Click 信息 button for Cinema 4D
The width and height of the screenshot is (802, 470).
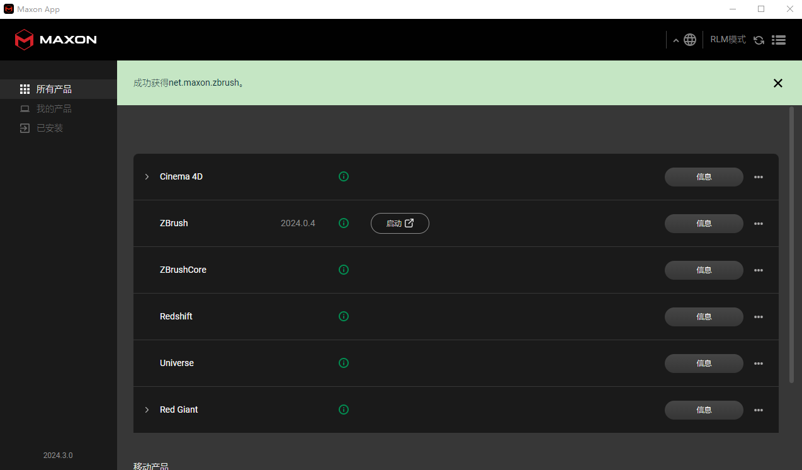point(704,177)
